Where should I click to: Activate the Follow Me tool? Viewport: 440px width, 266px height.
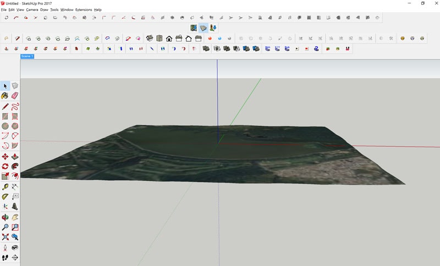click(15, 166)
